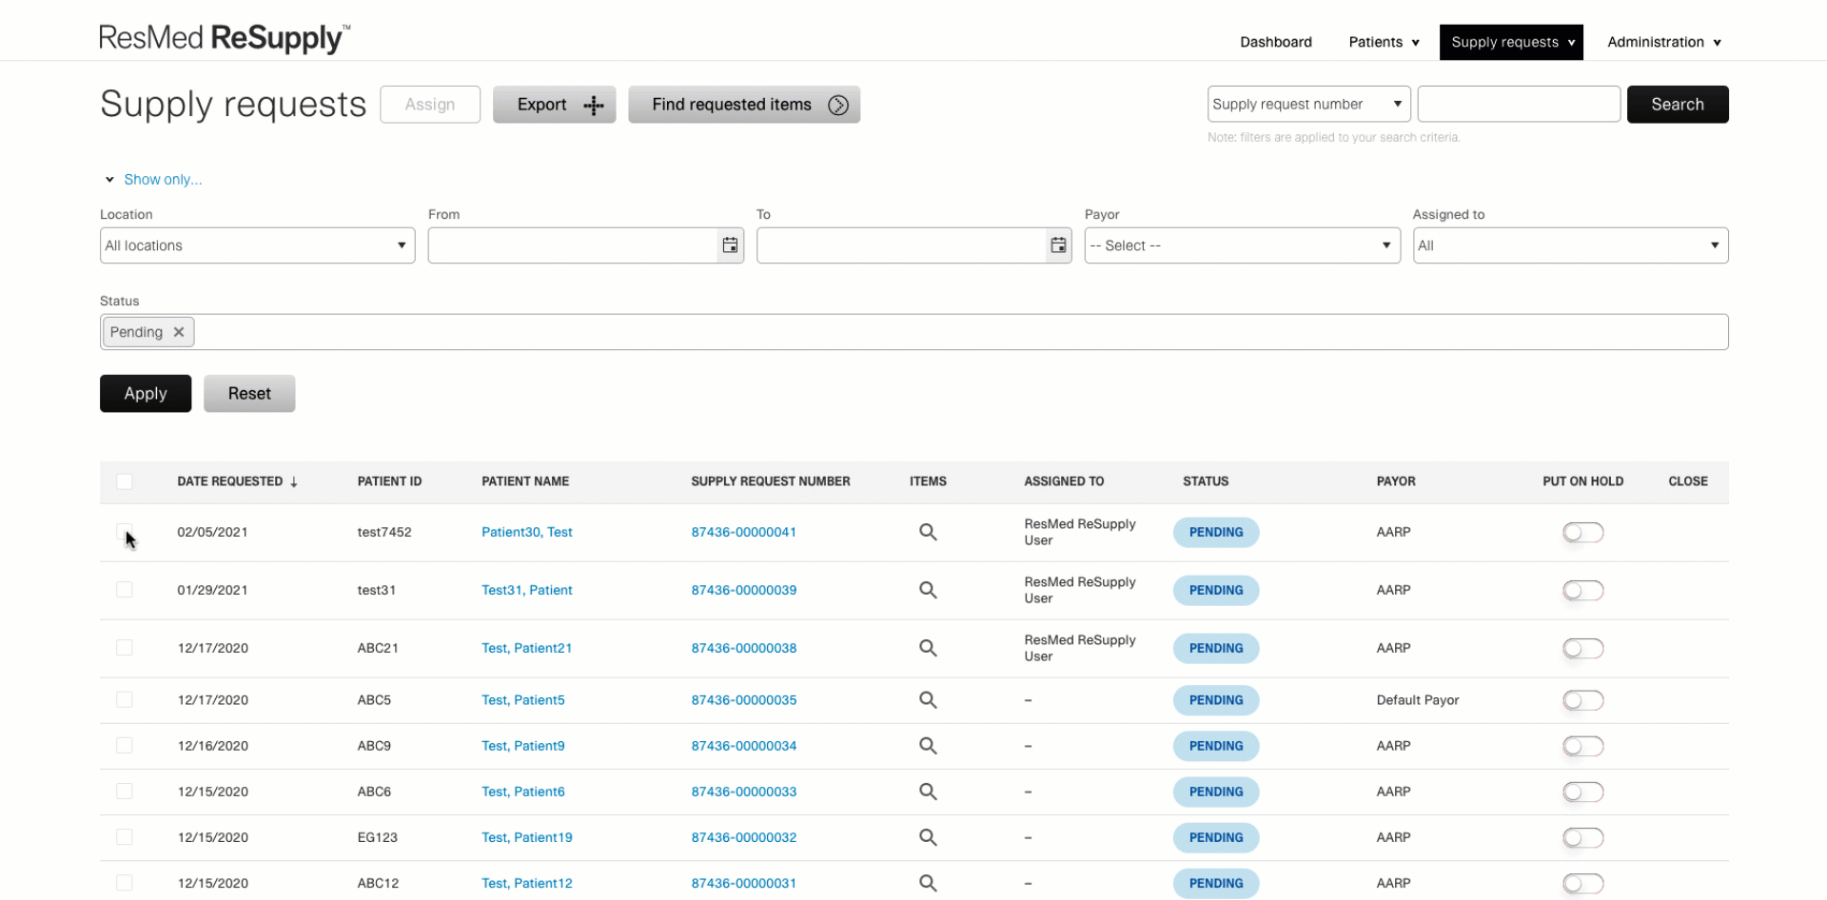Open the Location dropdown
Screen dimensions: 1827x900
pyautogui.click(x=257, y=245)
